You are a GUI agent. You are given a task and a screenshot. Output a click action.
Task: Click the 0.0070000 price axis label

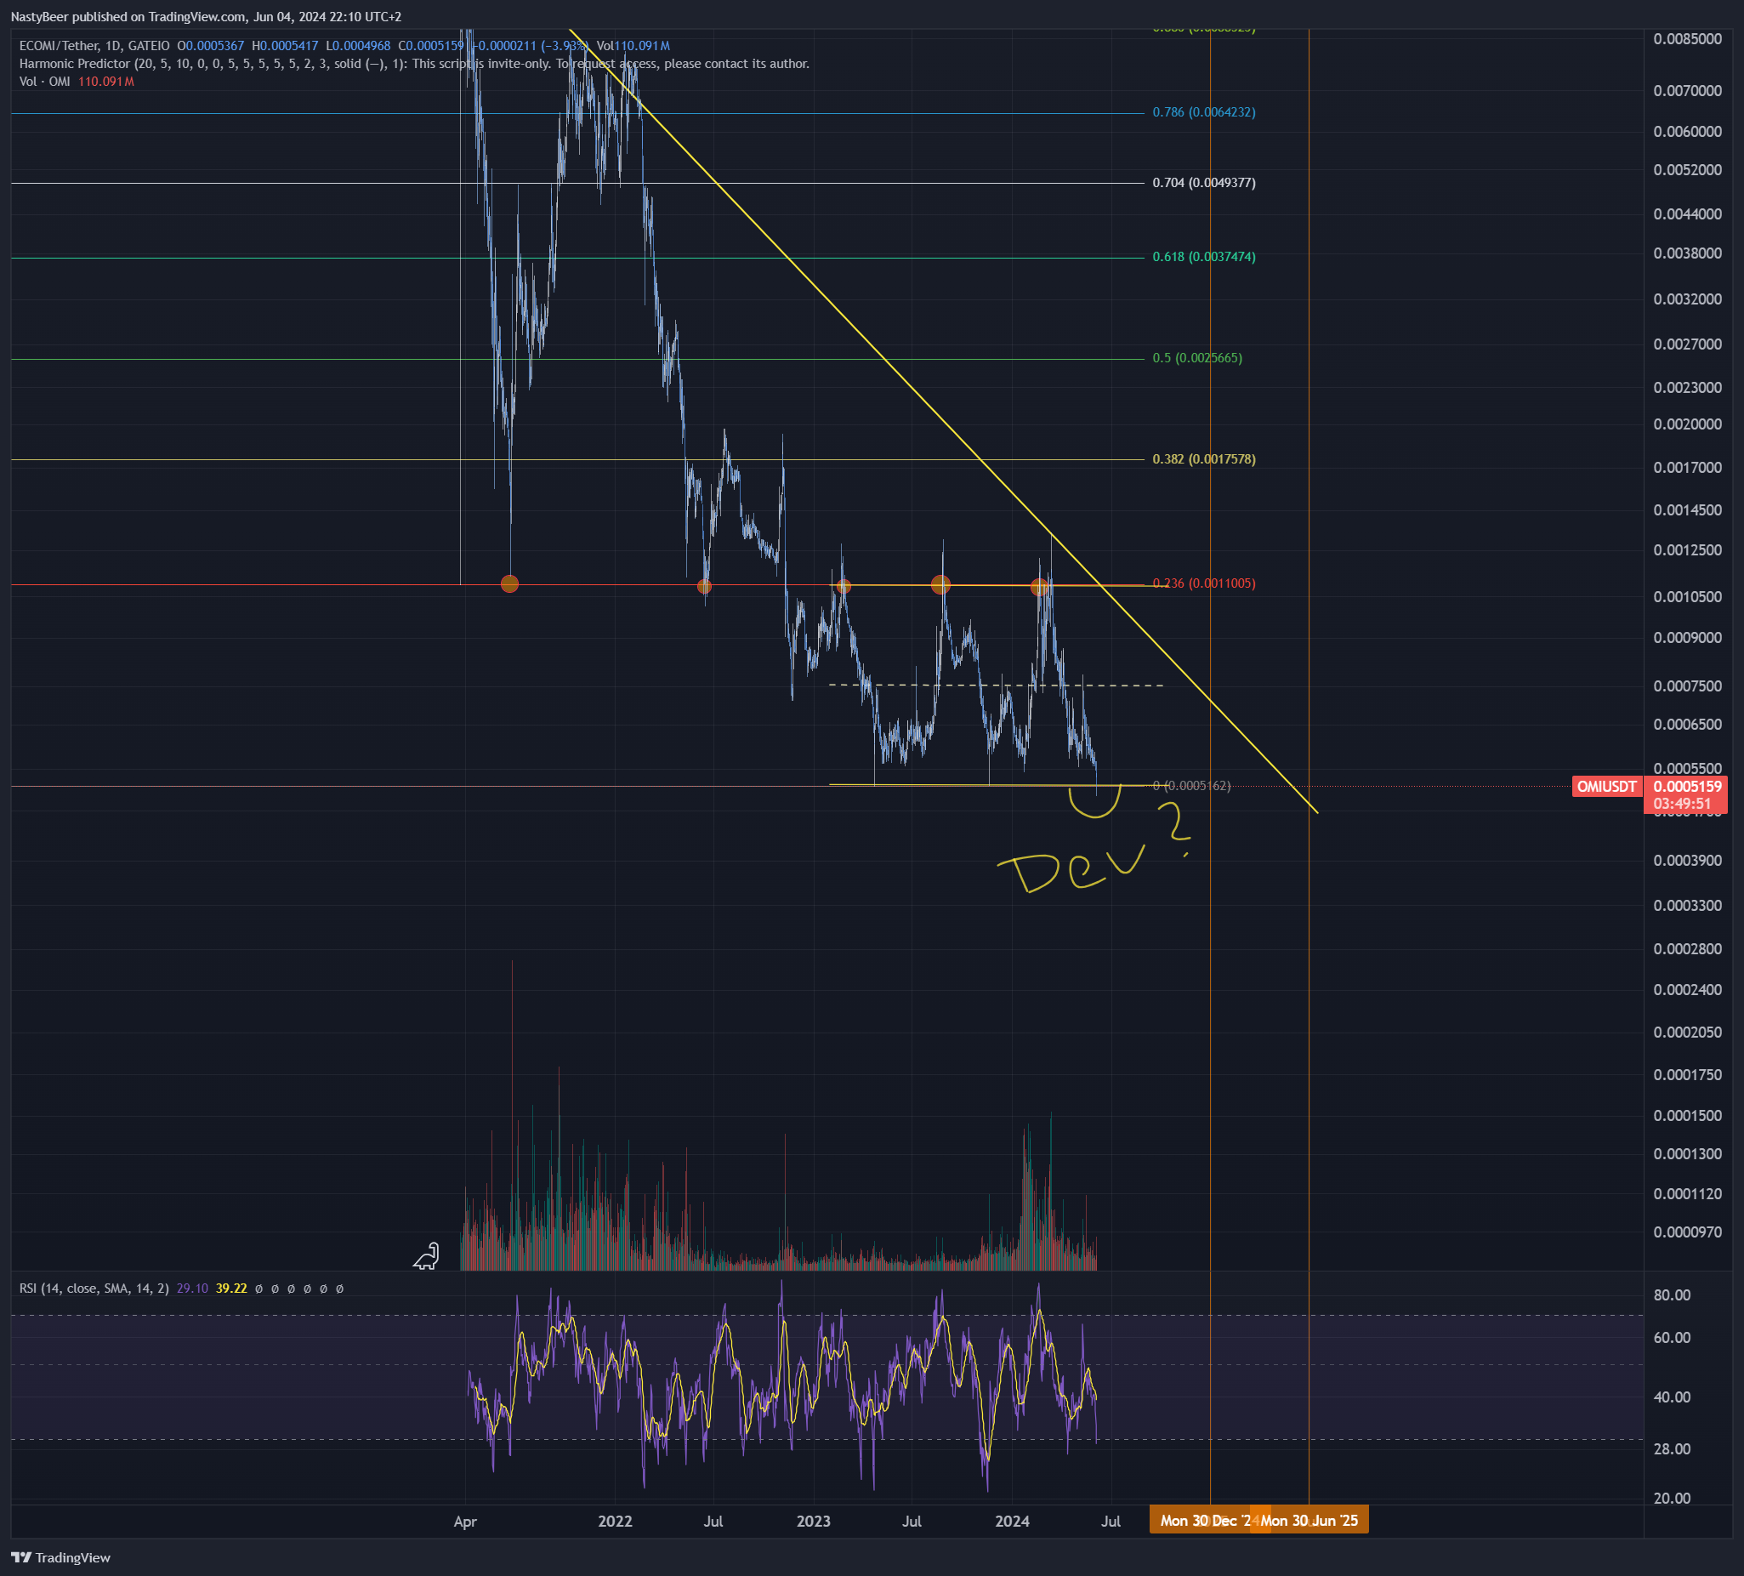tap(1688, 91)
